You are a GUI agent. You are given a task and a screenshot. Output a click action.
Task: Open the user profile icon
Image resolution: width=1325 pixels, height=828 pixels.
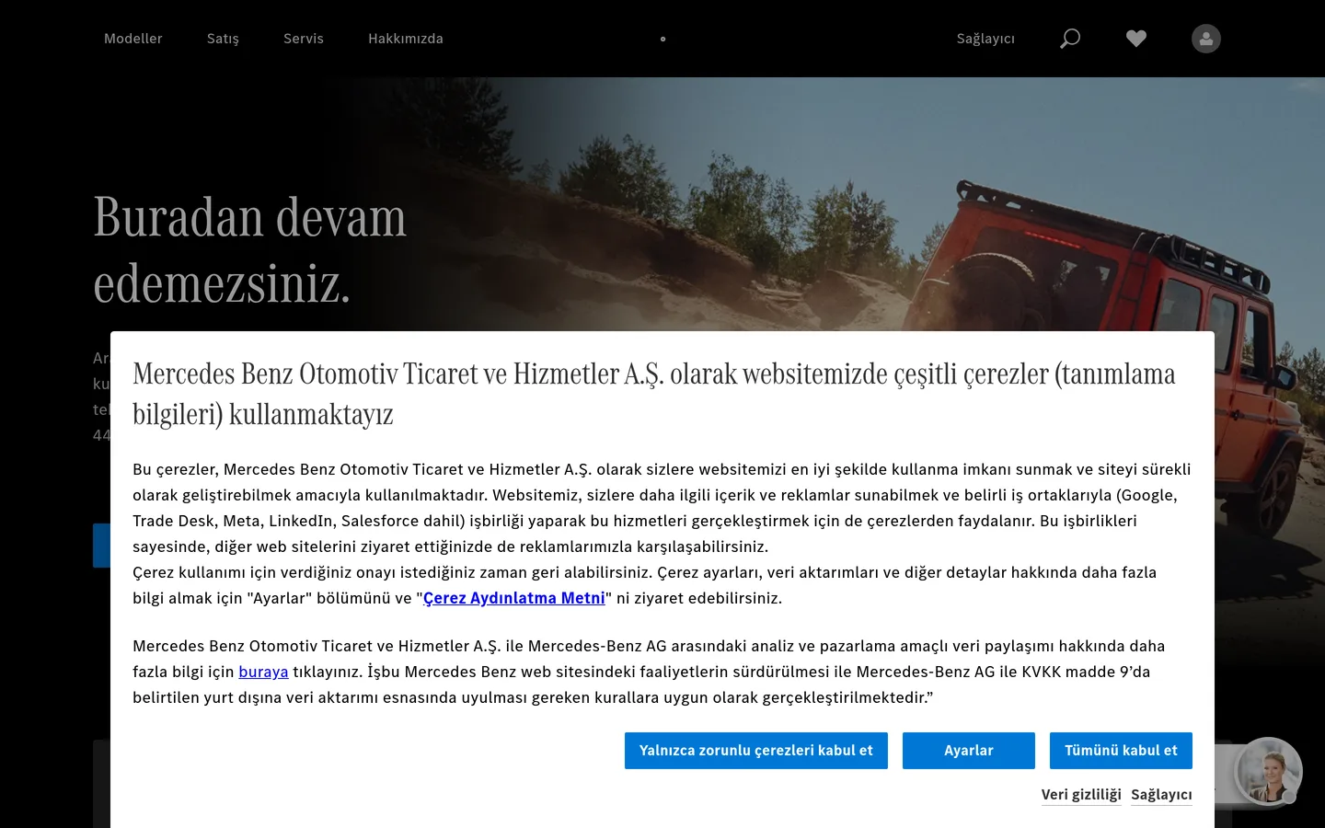click(1206, 39)
